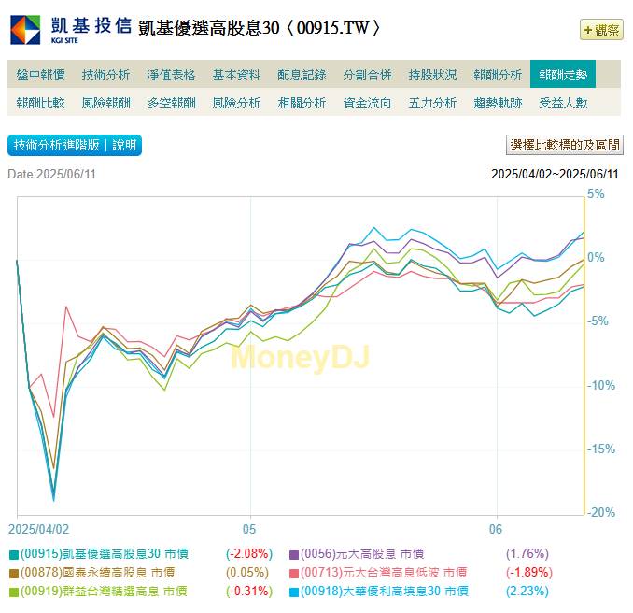The image size is (633, 613).
Task: View the 持股狀況 tab
Action: pyautogui.click(x=432, y=75)
